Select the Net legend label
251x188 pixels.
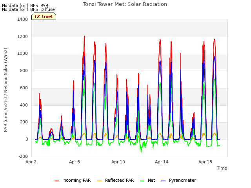point(151,180)
